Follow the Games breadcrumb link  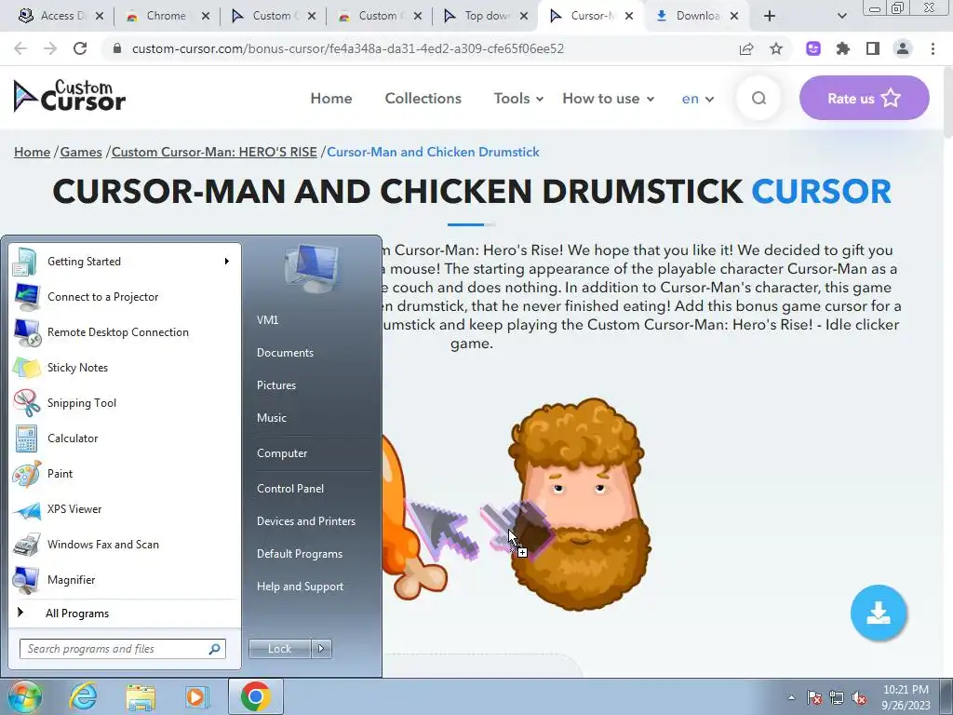[81, 152]
